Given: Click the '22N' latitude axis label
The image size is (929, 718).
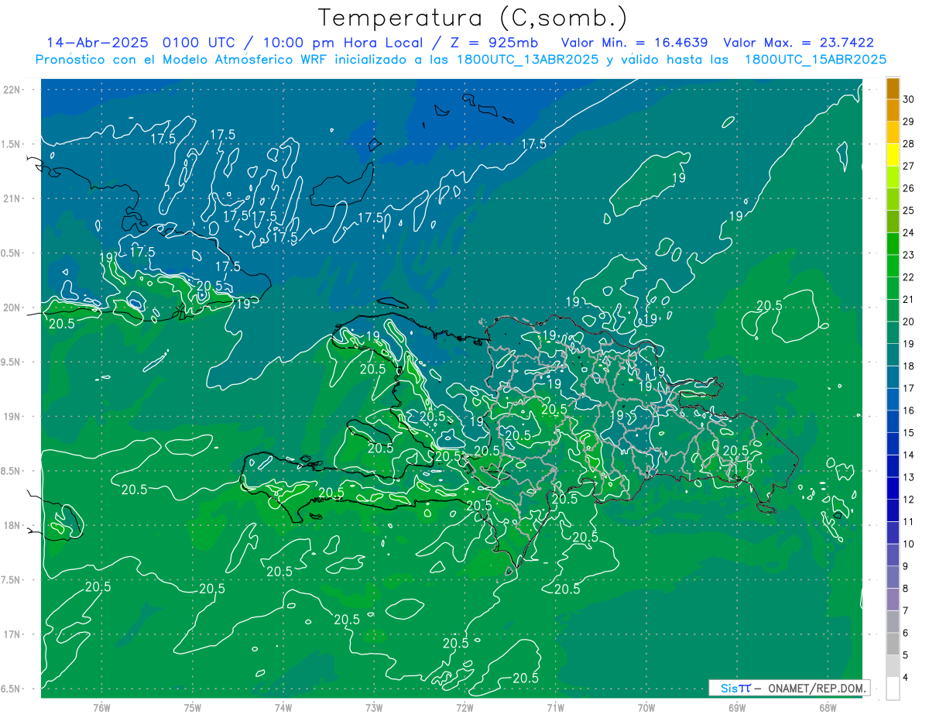Looking at the screenshot, I should [x=12, y=90].
